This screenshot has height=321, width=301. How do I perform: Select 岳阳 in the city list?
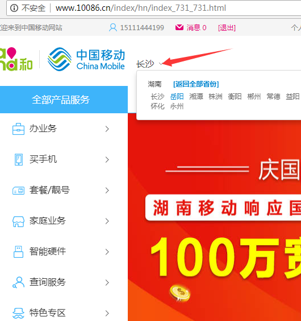point(177,96)
